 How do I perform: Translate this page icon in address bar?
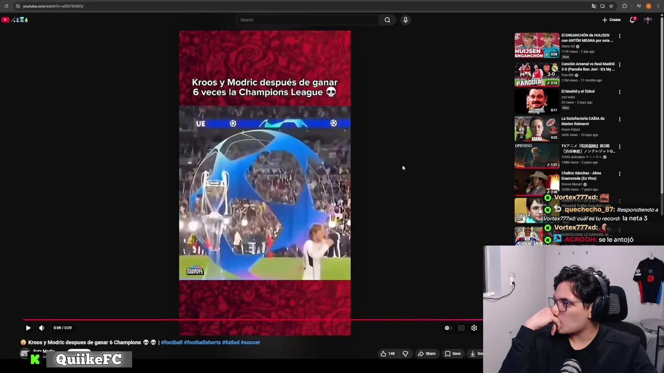(594, 6)
